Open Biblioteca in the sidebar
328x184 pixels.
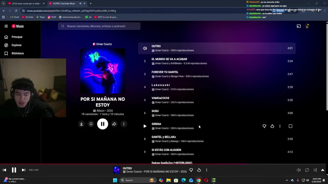tap(18, 53)
